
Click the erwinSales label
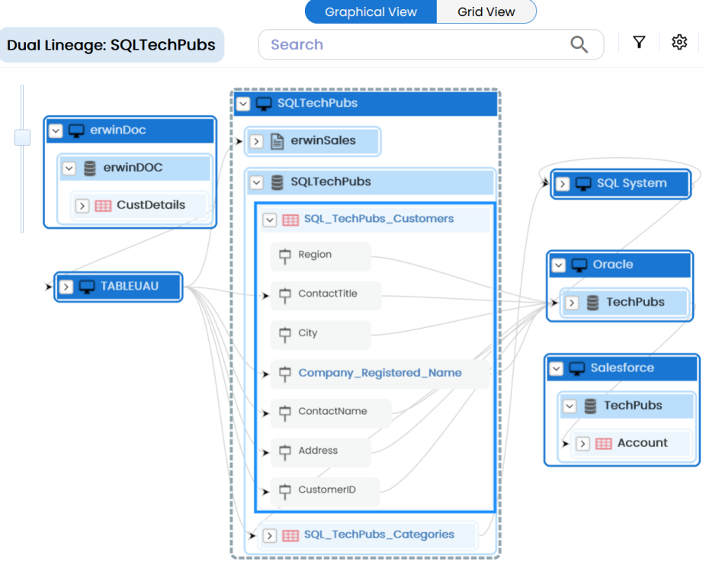[x=323, y=140]
